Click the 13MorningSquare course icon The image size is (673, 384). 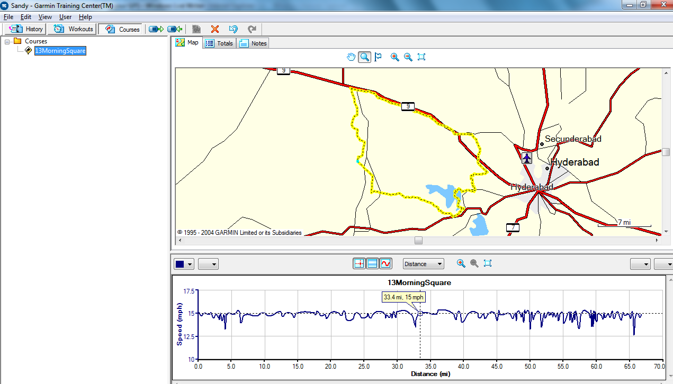(x=28, y=51)
